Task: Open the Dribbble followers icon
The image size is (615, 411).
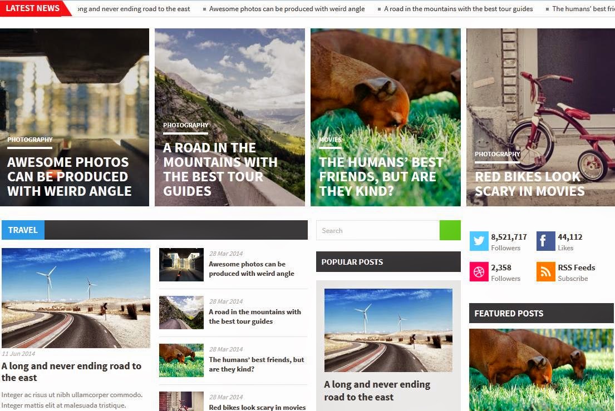Action: [479, 271]
